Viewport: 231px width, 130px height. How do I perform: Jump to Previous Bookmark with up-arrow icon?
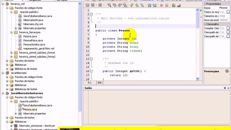pos(132,5)
